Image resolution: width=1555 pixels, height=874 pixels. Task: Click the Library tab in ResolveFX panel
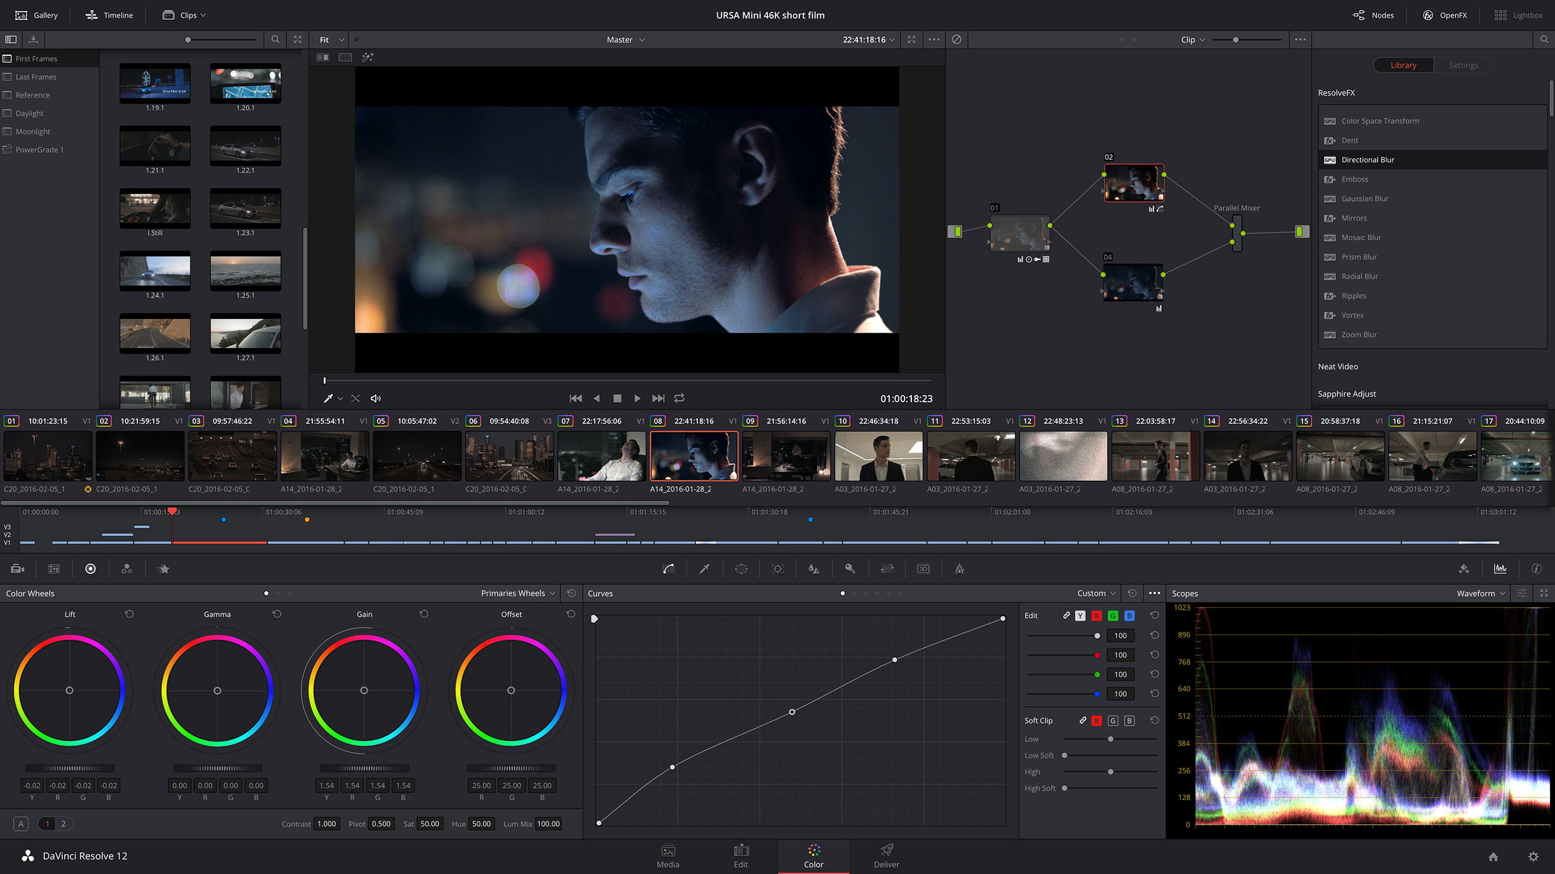coord(1402,65)
